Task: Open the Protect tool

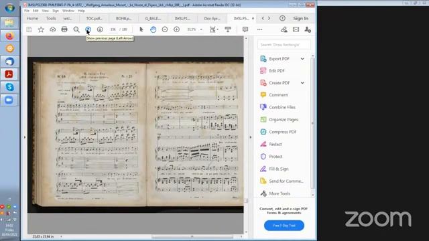Action: pyautogui.click(x=275, y=156)
